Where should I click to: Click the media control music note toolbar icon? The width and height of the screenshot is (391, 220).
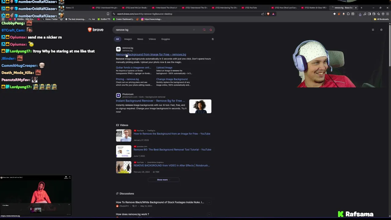(x=365, y=14)
